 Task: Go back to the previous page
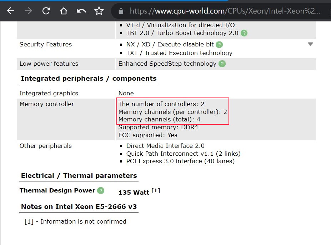click(11, 11)
